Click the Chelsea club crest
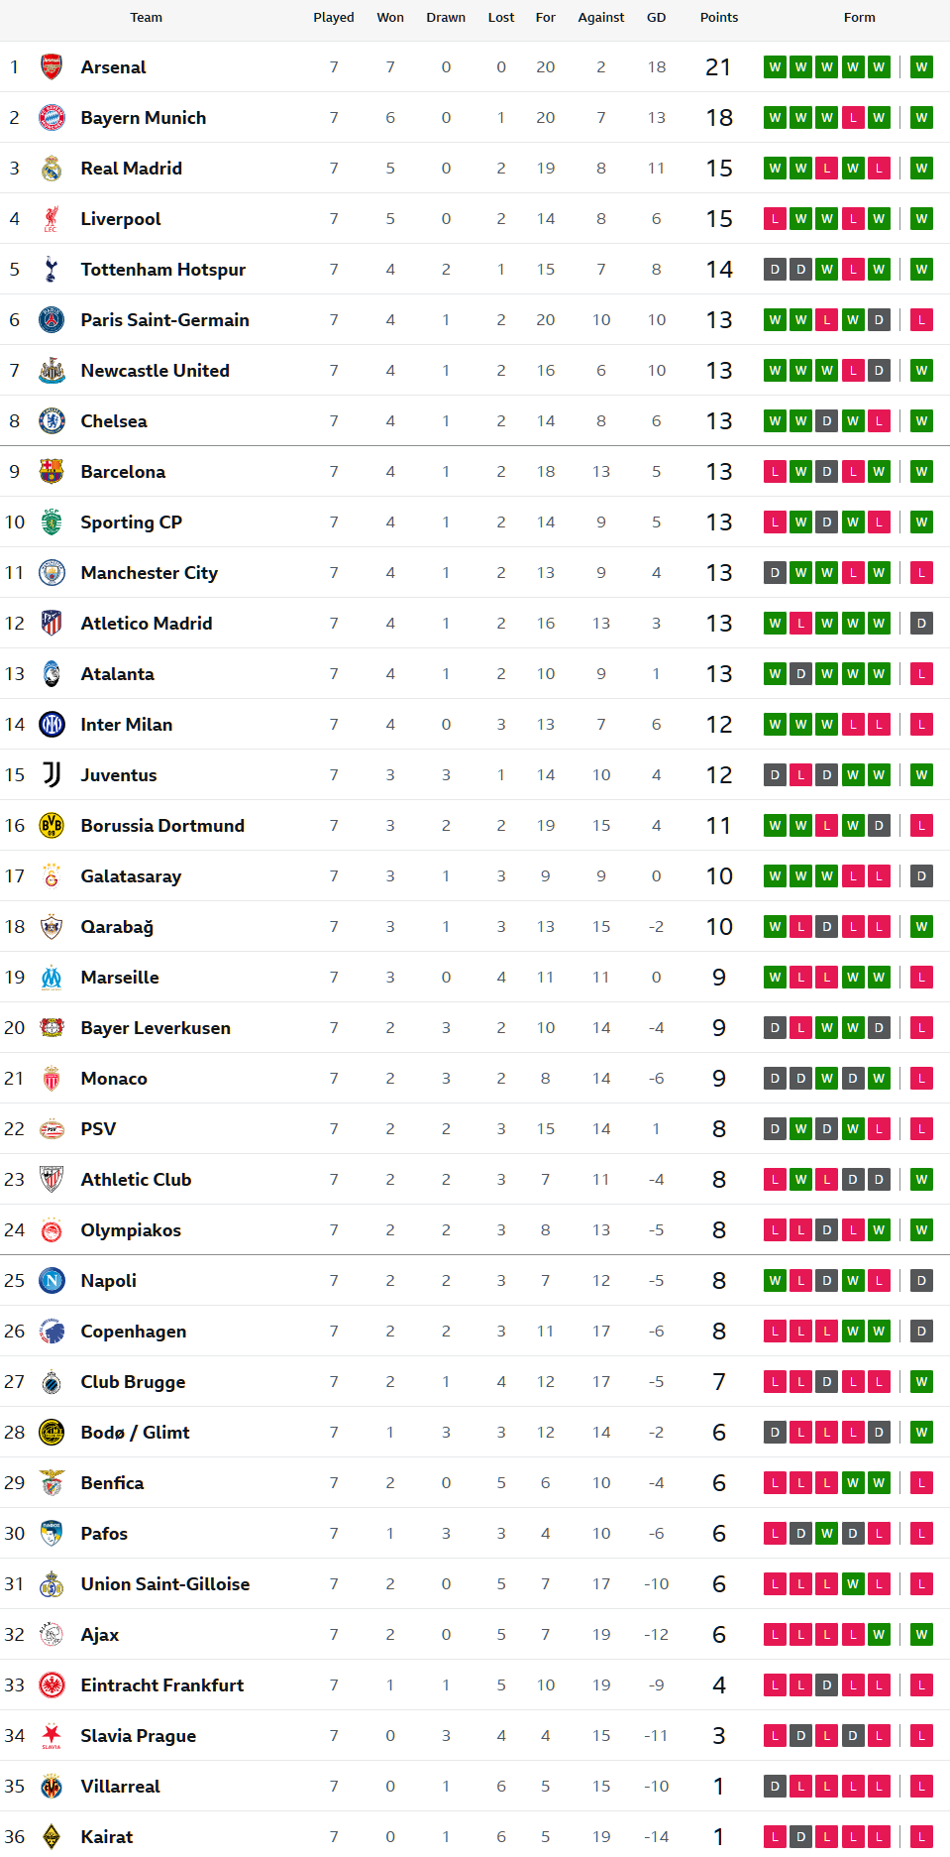The height and width of the screenshot is (1857, 950). (52, 421)
